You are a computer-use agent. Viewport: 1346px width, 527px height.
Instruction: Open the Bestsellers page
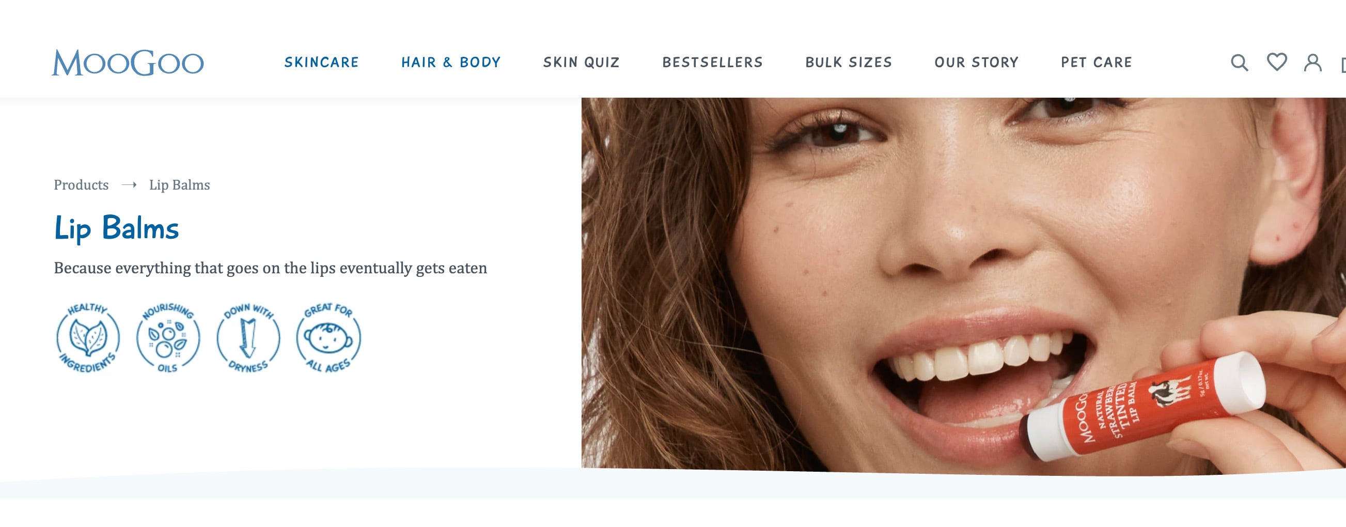pos(712,63)
